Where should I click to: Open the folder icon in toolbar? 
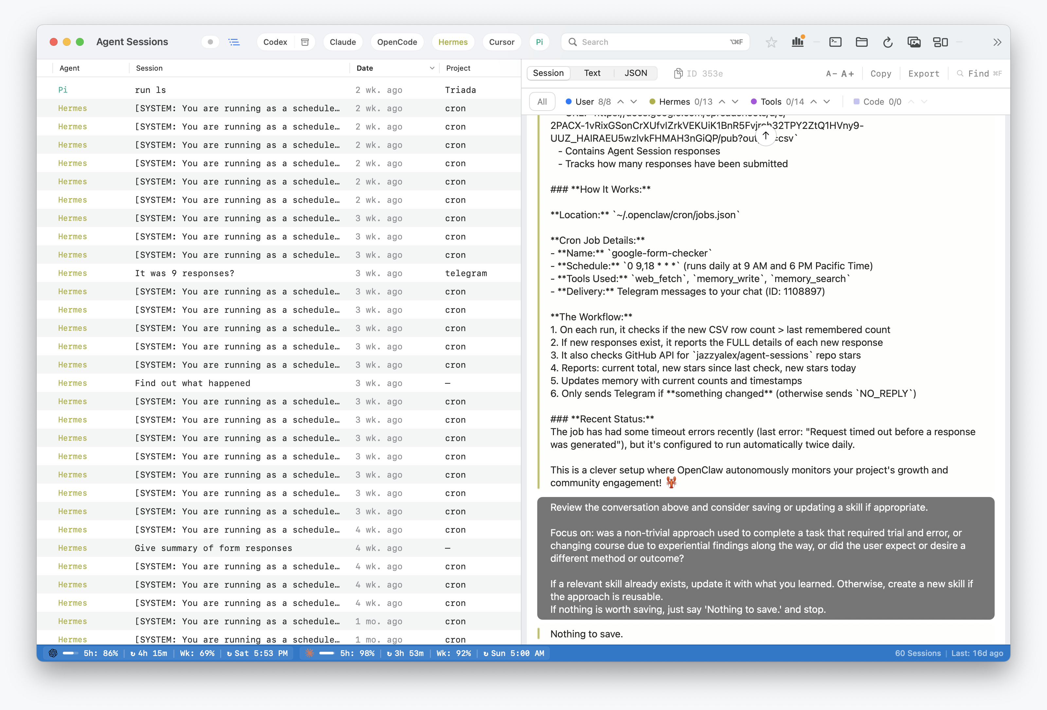(861, 42)
